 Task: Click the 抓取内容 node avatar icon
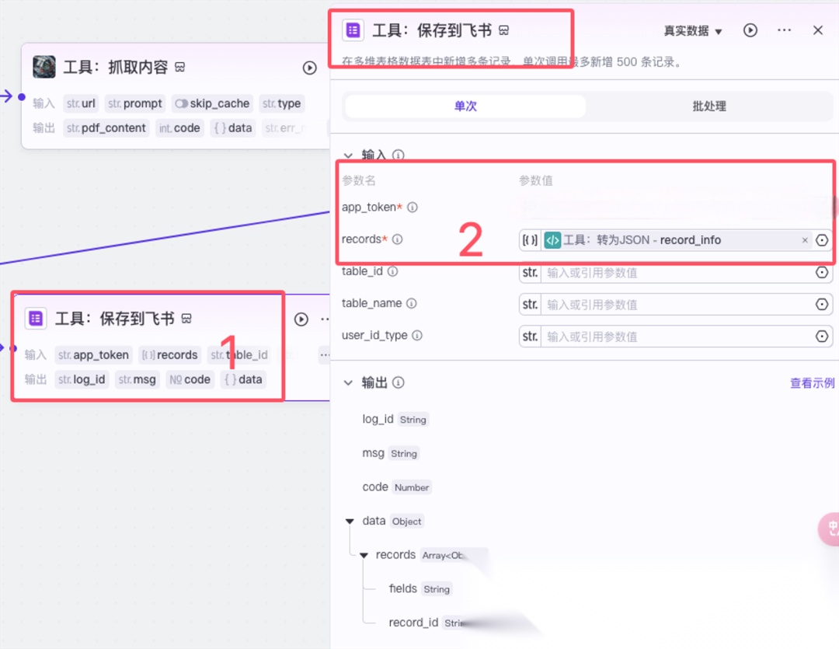pyautogui.click(x=44, y=67)
